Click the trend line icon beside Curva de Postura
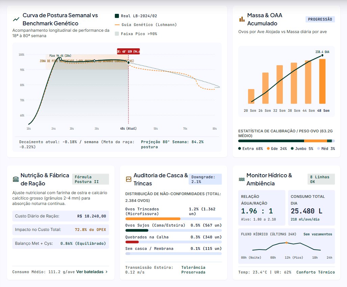Image resolution: width=347 pixels, height=287 pixels. (x=16, y=19)
